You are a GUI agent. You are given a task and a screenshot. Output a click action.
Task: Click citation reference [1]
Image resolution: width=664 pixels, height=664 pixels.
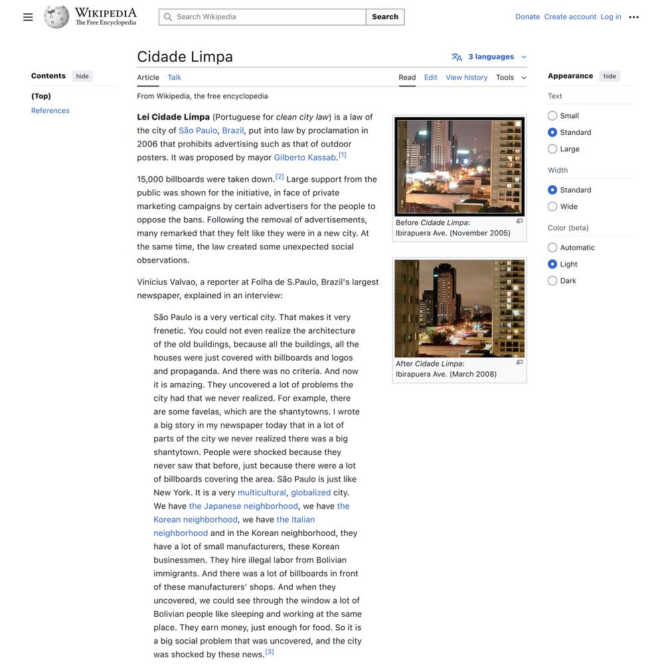[342, 155]
